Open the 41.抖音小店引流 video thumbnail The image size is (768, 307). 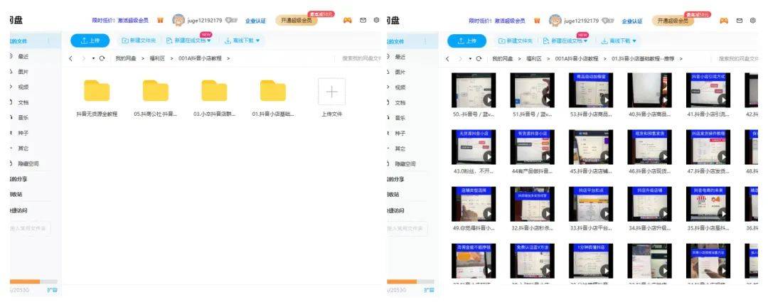pyautogui.click(x=708, y=90)
